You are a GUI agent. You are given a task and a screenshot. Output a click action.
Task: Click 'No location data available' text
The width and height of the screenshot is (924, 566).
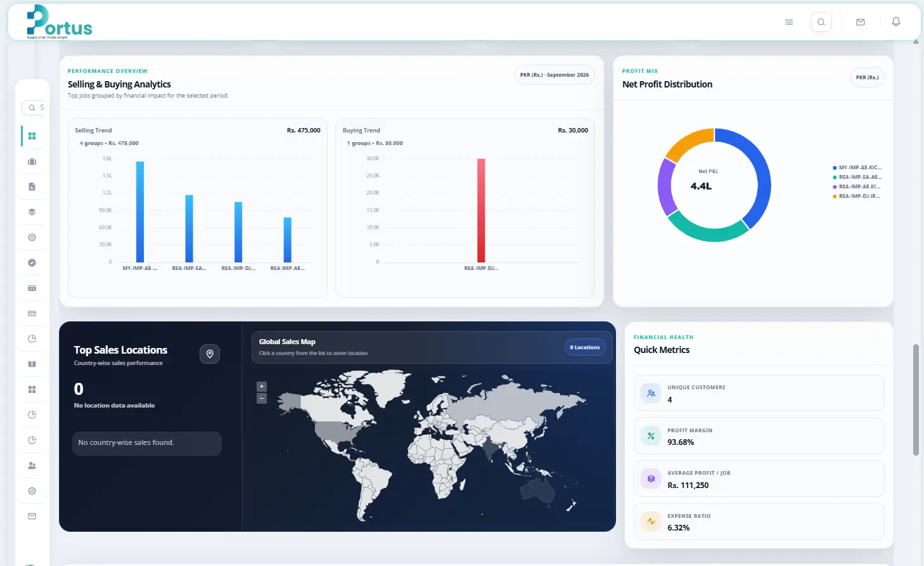(x=114, y=406)
